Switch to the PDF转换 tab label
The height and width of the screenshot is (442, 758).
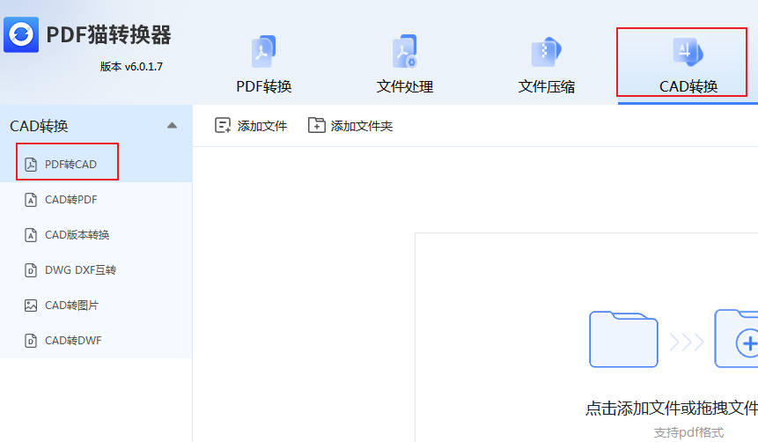point(264,86)
